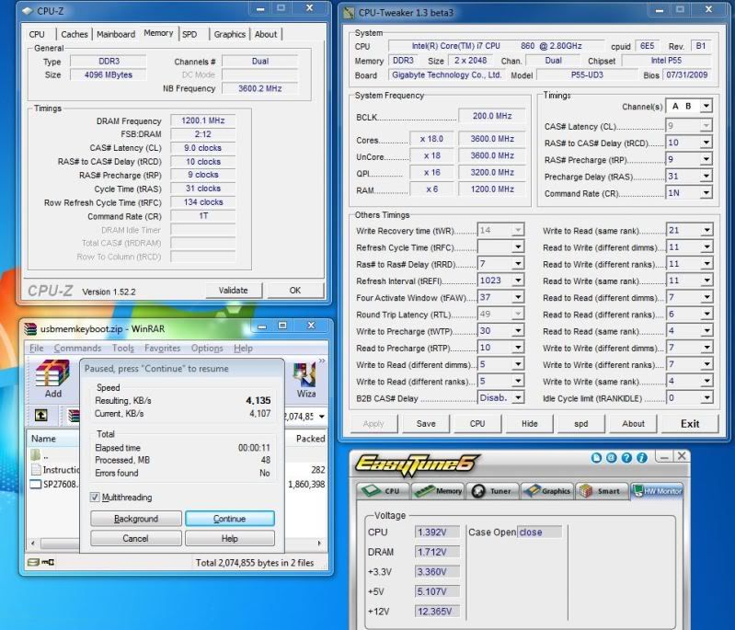735x630 pixels.
Task: Click the up-one-level arrow icon in WinRAR
Action: click(x=41, y=415)
